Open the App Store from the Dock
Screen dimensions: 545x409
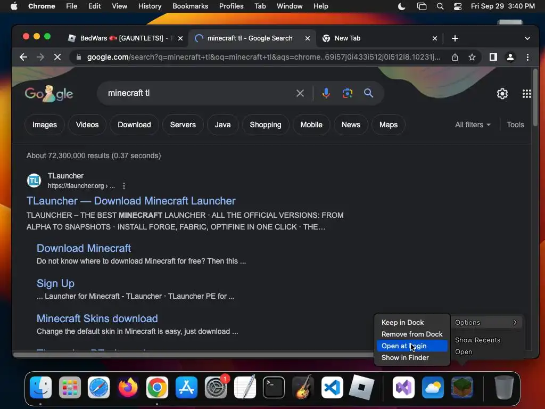(186, 388)
